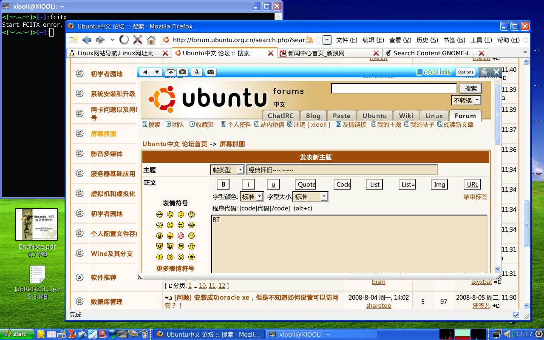Insert the question mark emoticon

(x=170, y=257)
